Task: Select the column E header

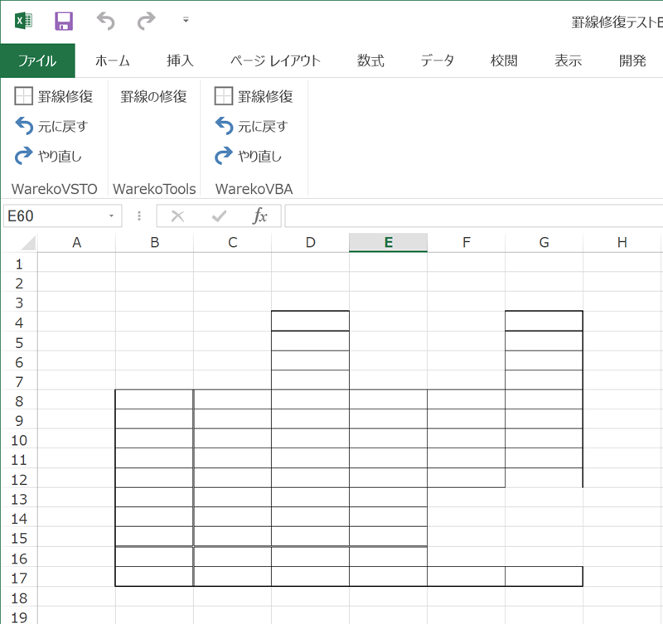Action: (388, 242)
